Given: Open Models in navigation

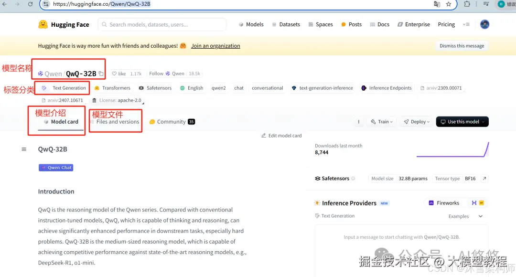Looking at the screenshot, I should point(251,24).
